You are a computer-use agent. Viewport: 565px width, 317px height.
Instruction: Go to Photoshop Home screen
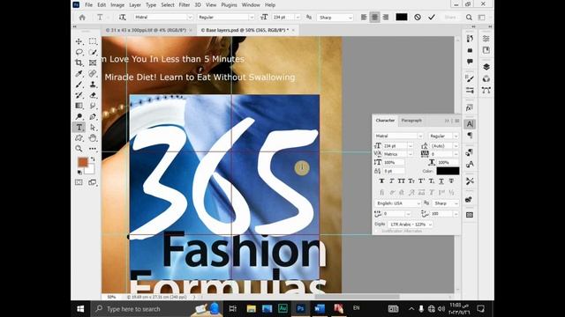(82, 18)
